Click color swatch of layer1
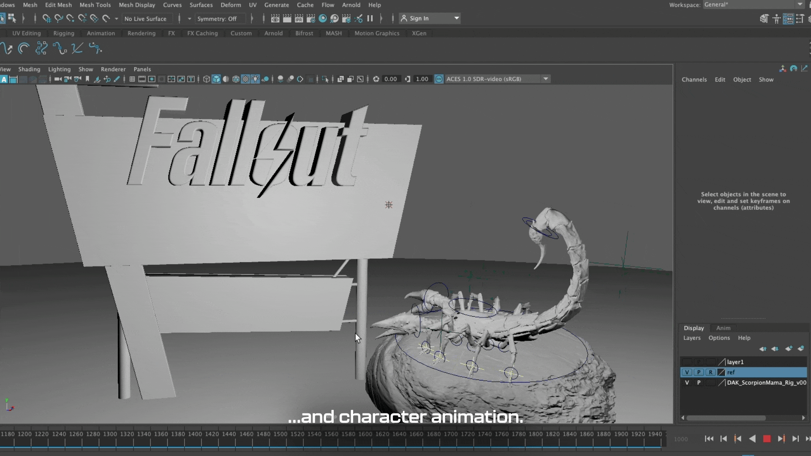 click(721, 362)
